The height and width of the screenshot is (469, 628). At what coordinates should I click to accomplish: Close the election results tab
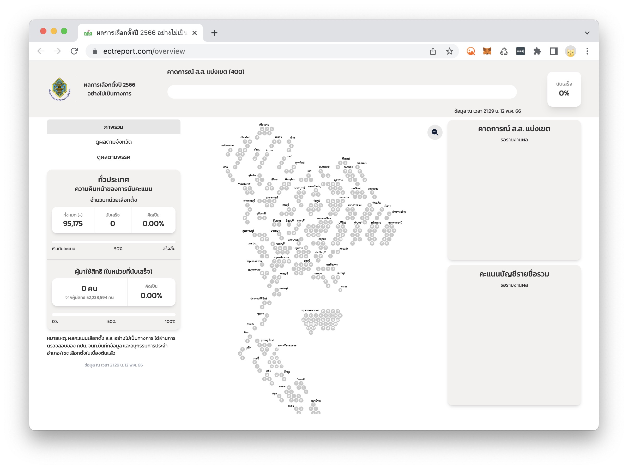tap(194, 33)
